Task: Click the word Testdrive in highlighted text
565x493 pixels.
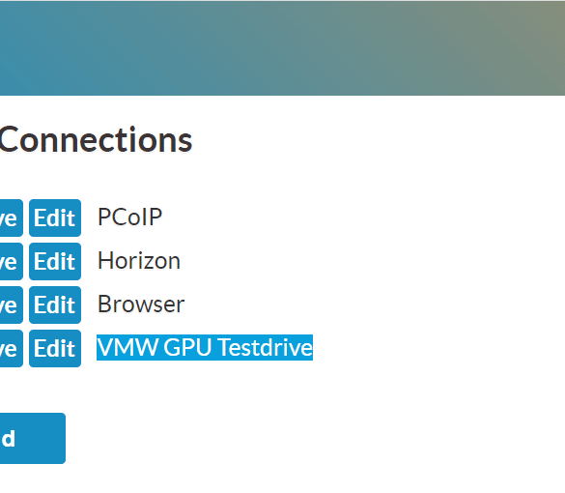Action: (x=266, y=347)
